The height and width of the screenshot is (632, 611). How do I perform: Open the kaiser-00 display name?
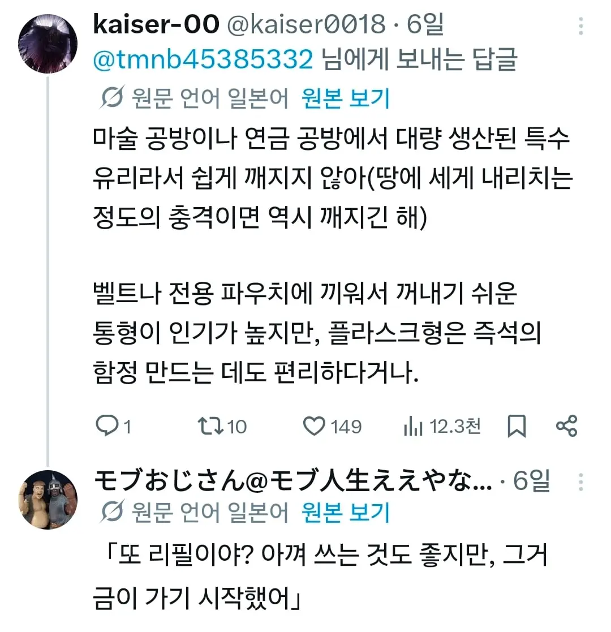[156, 24]
